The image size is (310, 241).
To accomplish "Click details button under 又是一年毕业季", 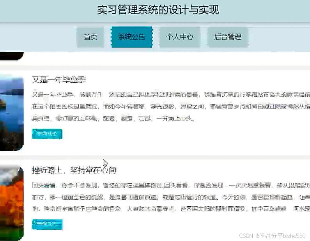I will (x=47, y=134).
